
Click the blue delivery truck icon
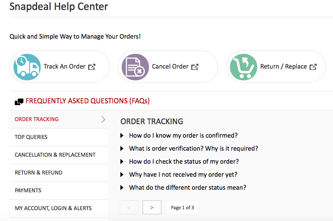point(27,67)
